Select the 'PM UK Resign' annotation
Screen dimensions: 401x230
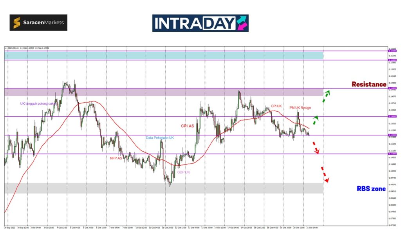(x=300, y=107)
